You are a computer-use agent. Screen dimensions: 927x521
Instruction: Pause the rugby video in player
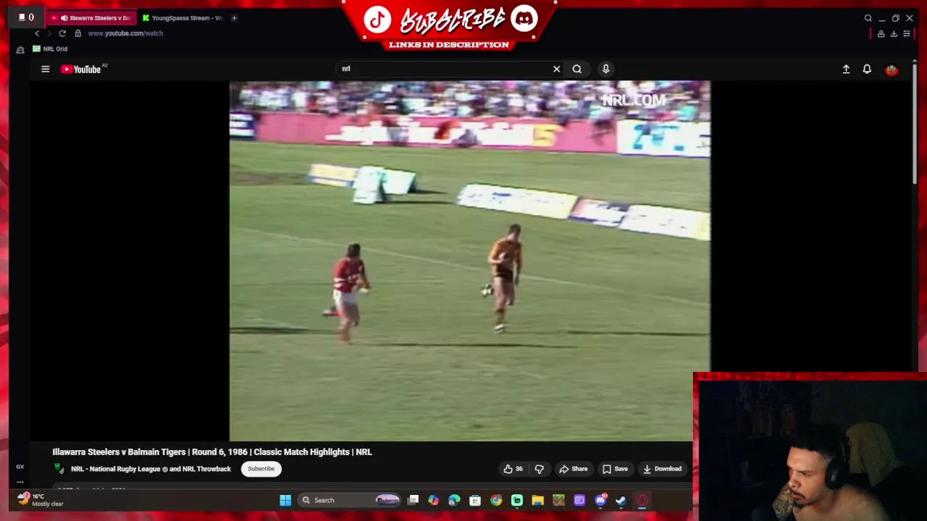469,260
